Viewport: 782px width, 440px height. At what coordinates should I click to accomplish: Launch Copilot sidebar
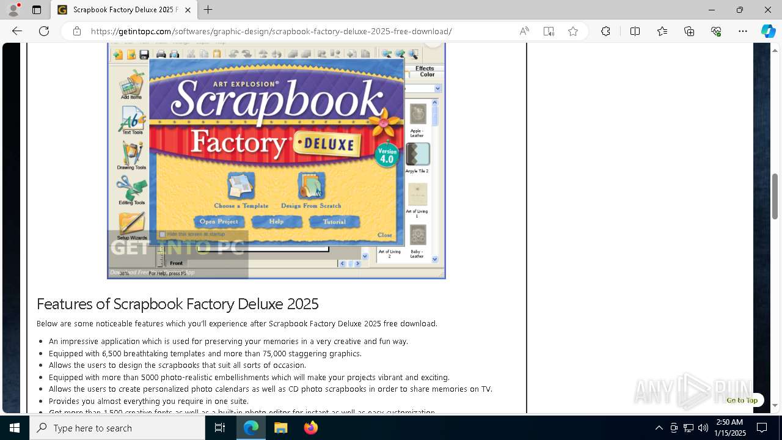point(768,31)
